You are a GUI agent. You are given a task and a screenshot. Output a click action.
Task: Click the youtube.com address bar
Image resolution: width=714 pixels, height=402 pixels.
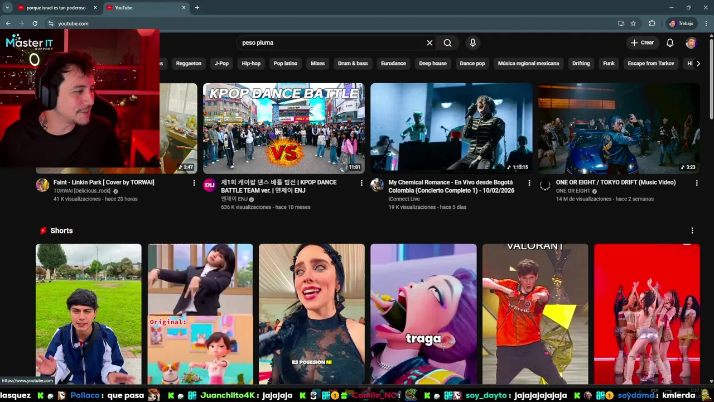tap(329, 23)
